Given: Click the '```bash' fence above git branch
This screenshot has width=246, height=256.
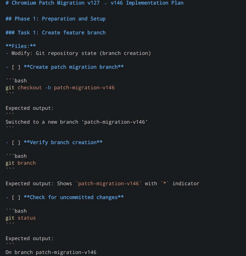Looking at the screenshot, I should coord(16,156).
